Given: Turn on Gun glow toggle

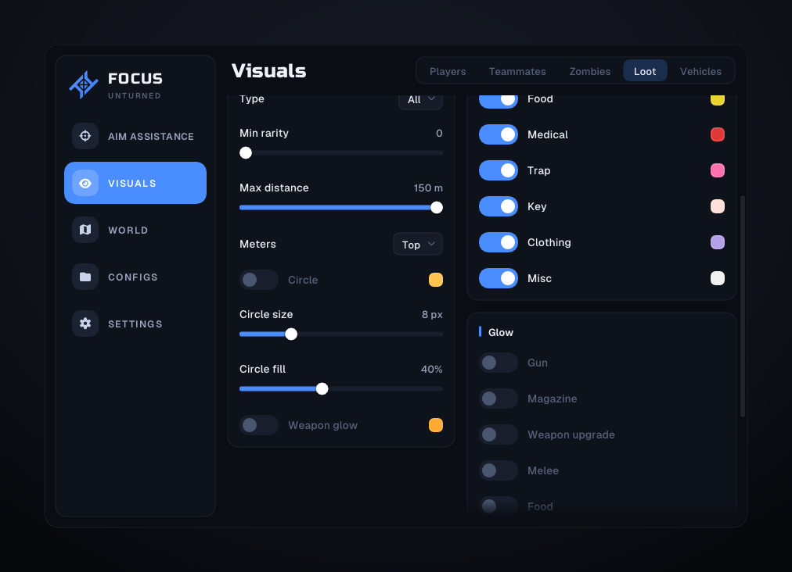Looking at the screenshot, I should [x=499, y=363].
